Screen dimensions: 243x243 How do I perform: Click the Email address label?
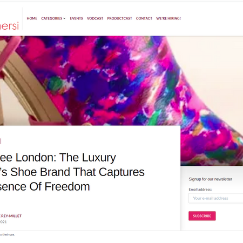point(200,190)
